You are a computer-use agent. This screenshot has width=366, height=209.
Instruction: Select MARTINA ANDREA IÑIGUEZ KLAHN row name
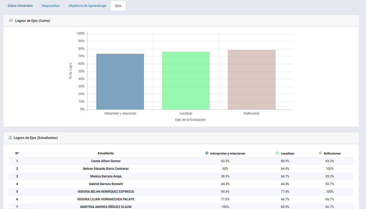[106, 207]
